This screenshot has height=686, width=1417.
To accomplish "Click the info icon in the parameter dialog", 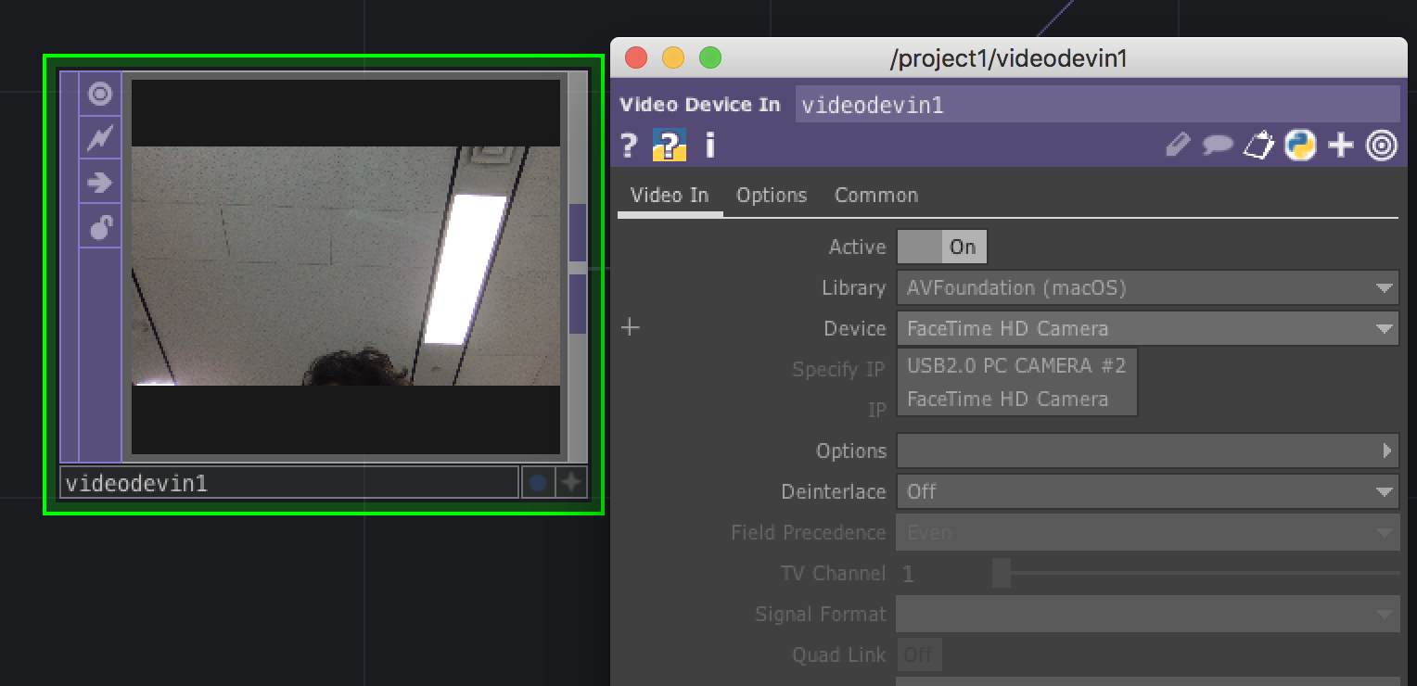I will tap(709, 145).
